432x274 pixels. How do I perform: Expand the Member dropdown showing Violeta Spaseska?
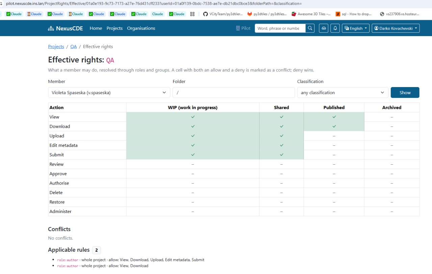coord(109,92)
